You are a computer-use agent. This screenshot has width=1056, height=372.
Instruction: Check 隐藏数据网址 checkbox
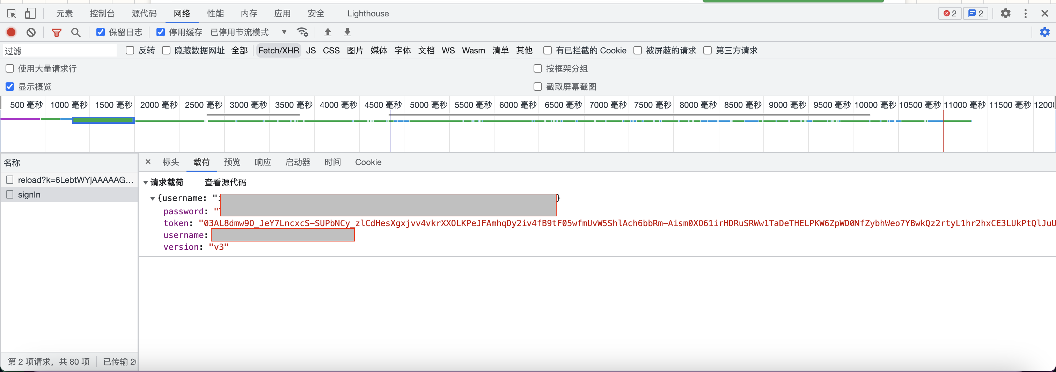166,50
